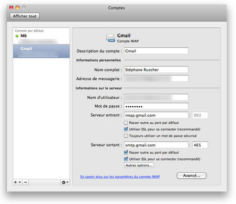Minimize the Comptes window with yellow button
236x204 pixels.
17,8
